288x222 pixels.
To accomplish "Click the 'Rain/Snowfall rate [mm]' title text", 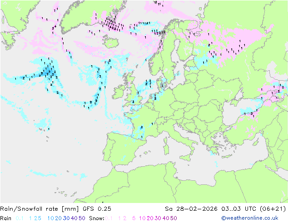I will pos(40,209).
